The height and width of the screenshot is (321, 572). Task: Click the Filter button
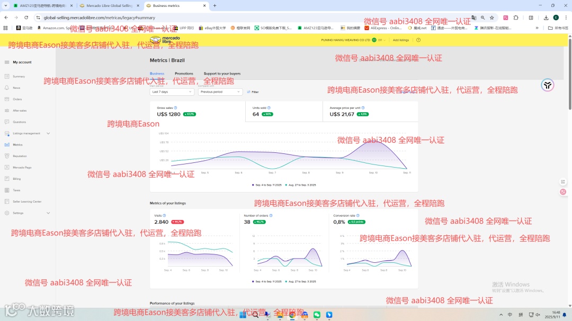pos(253,92)
